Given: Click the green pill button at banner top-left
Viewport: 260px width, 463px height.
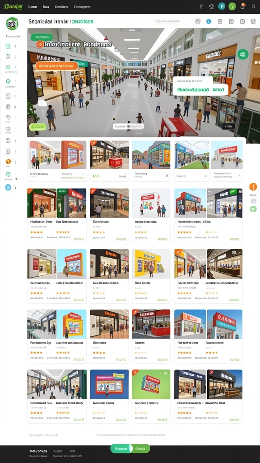Looking at the screenshot, I should point(41,37).
